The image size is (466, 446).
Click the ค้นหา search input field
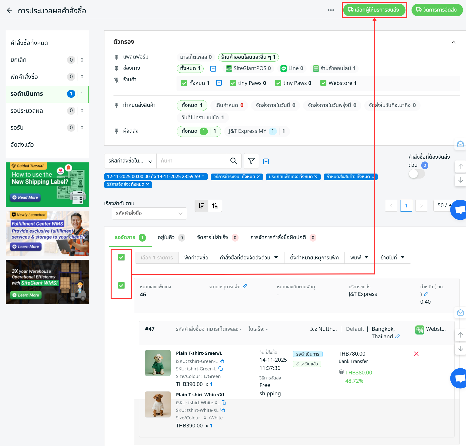tap(191, 161)
